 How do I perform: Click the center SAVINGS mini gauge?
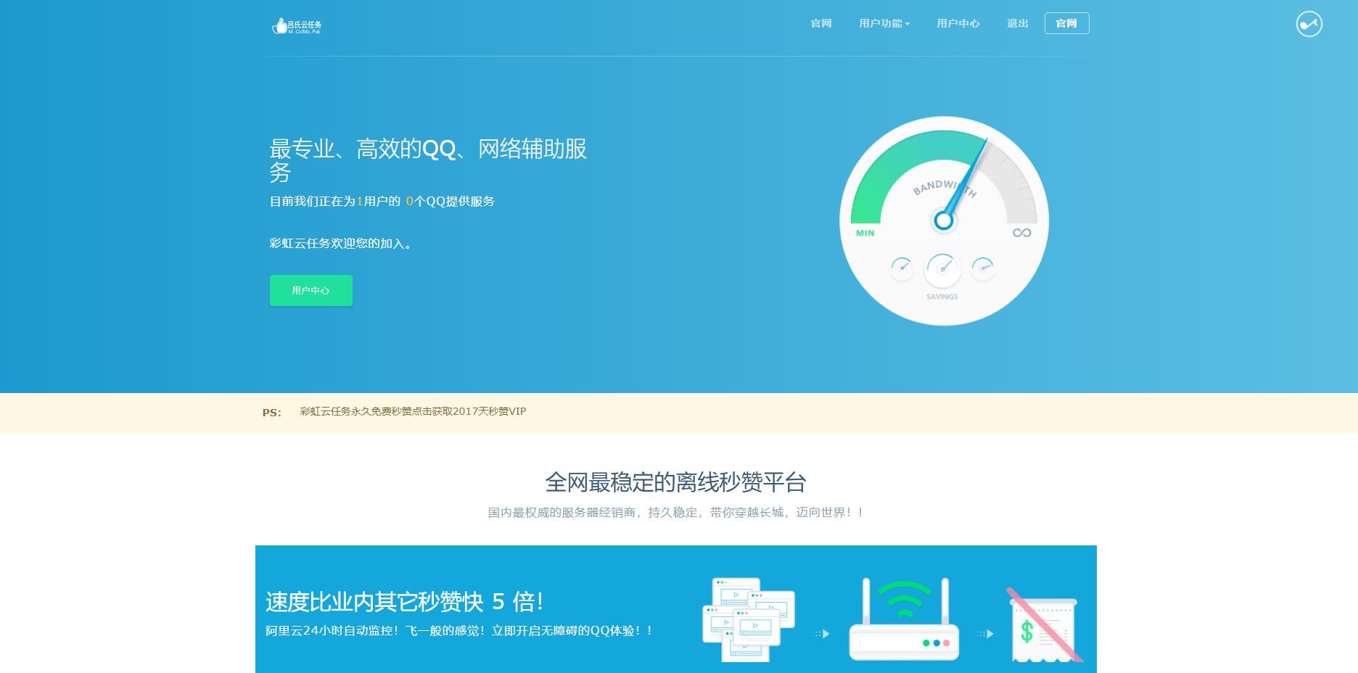point(942,269)
